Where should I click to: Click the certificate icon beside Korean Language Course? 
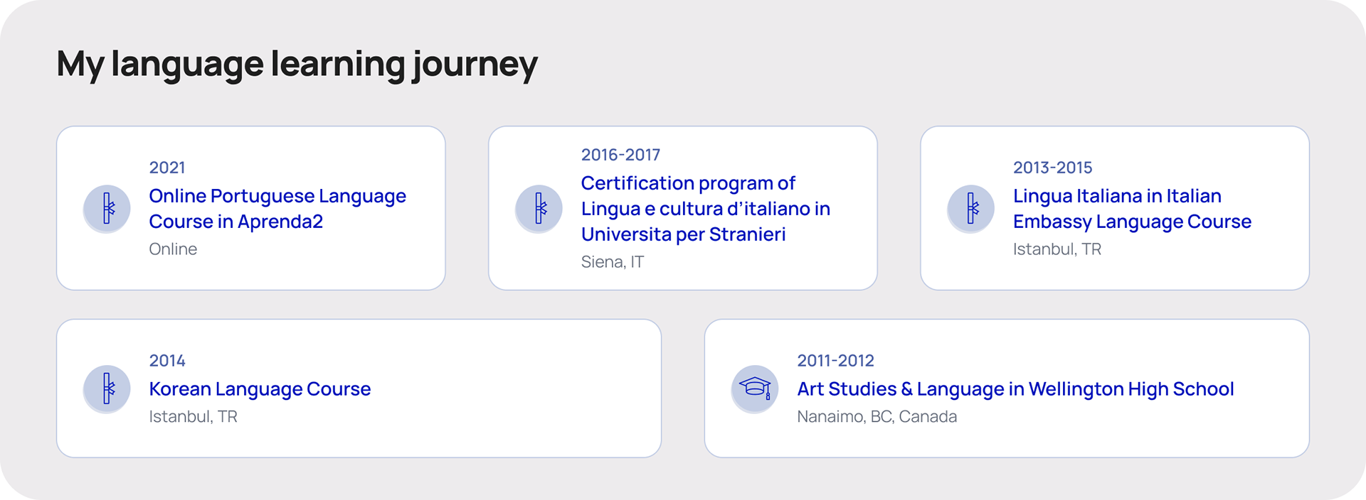107,389
